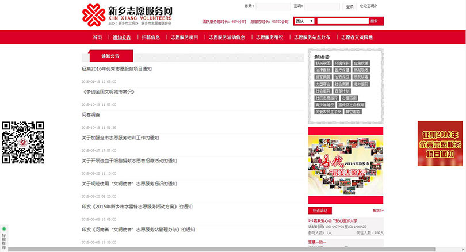The width and height of the screenshot is (466, 252).
Task: Click the red 搜索 search button
Action: pyautogui.click(x=374, y=21)
